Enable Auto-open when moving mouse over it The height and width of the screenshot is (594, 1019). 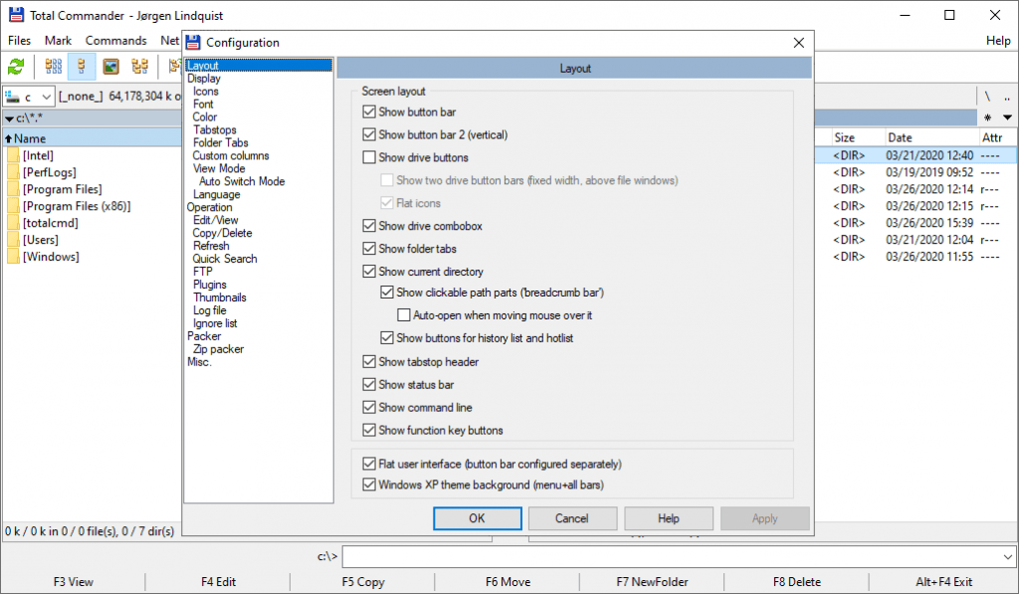(x=403, y=314)
